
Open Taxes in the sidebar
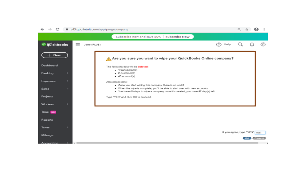tap(45, 127)
